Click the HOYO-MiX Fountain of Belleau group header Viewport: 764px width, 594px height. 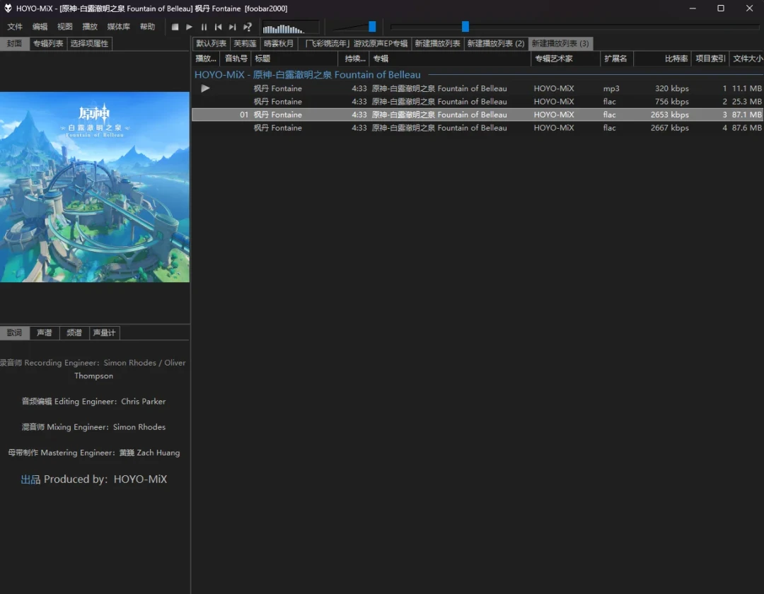(x=478, y=75)
